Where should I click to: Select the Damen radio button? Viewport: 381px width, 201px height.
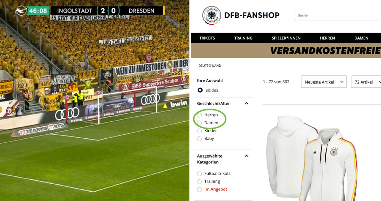(x=200, y=123)
